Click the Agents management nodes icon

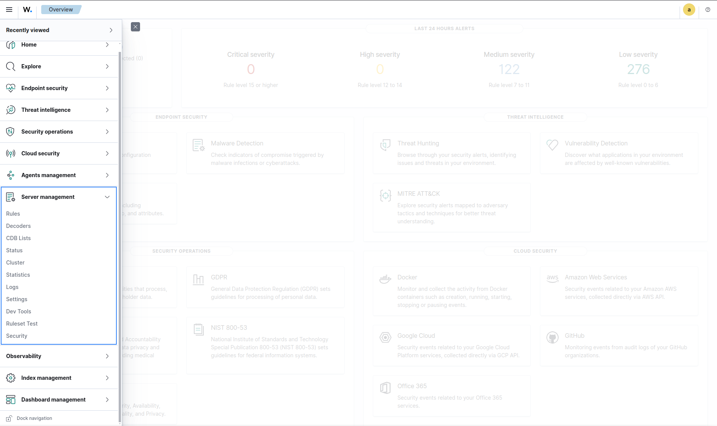pos(11,175)
